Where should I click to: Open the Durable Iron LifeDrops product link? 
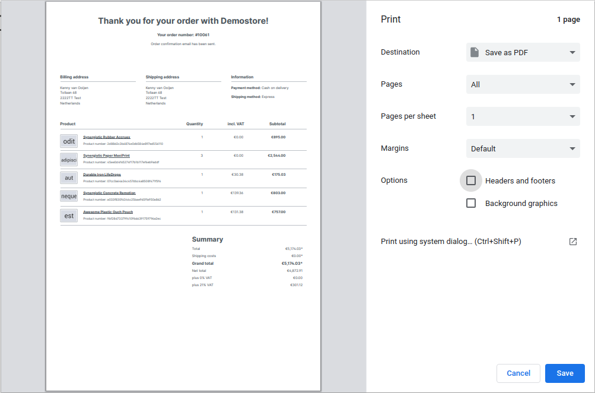(x=102, y=175)
